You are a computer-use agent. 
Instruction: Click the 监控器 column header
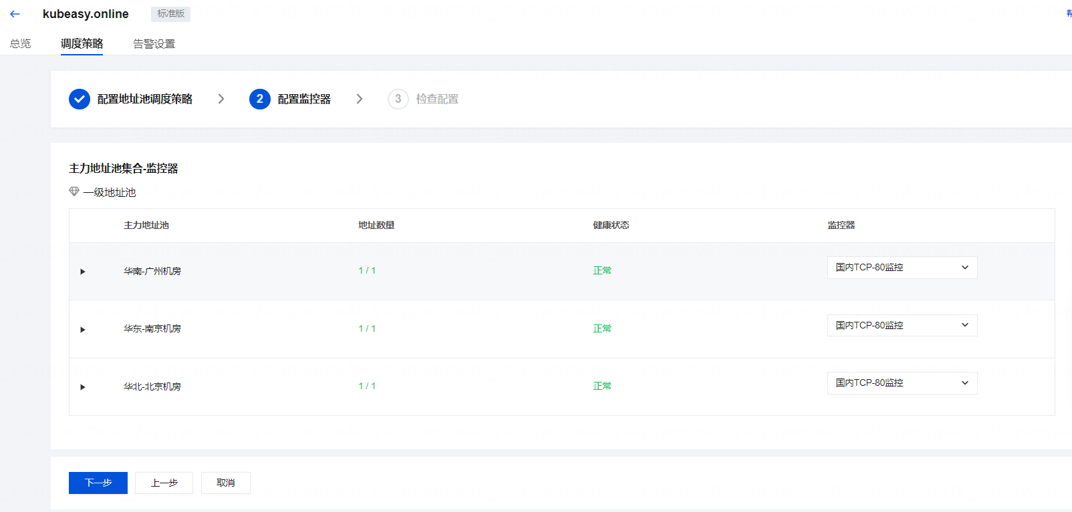tap(841, 226)
